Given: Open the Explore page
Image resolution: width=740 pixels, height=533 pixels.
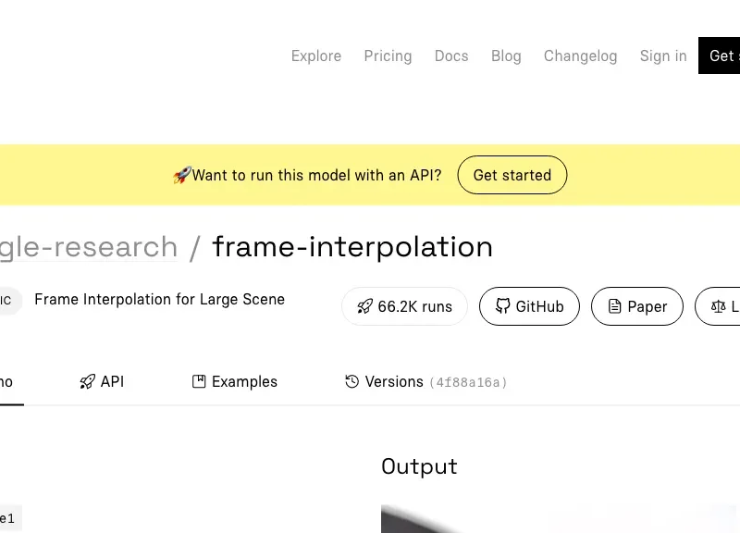Looking at the screenshot, I should [x=316, y=56].
